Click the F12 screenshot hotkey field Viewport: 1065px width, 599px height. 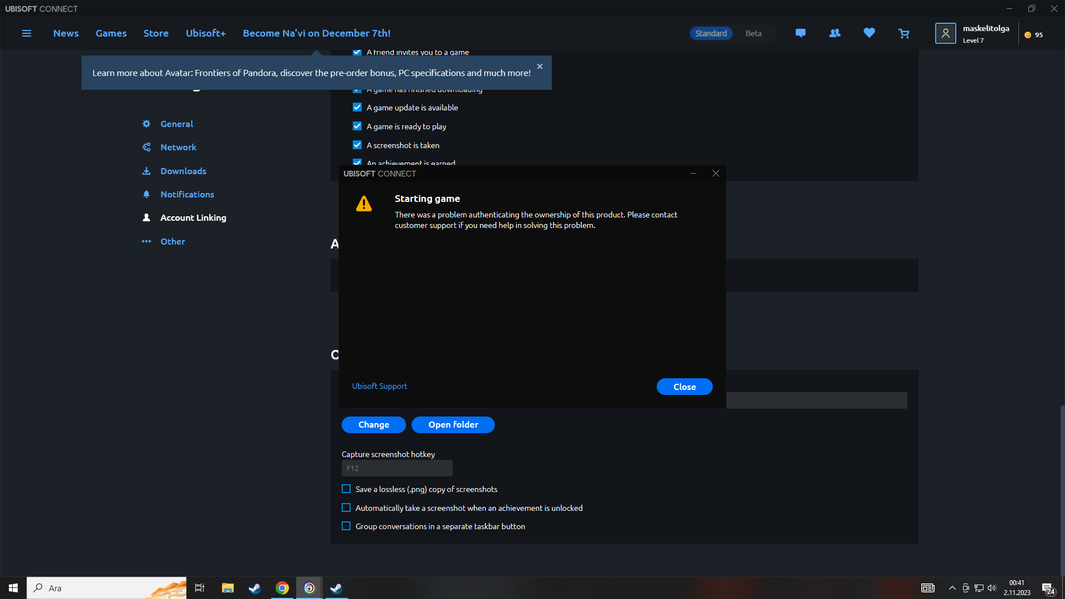(x=397, y=468)
